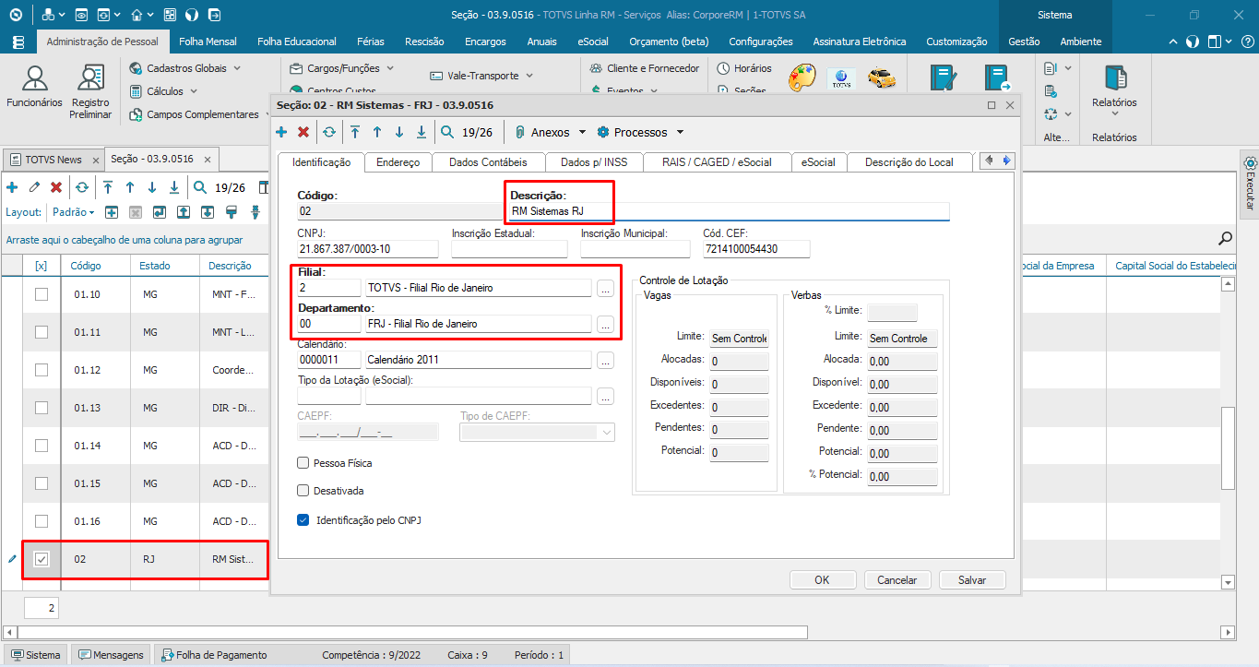Click the Cancelar button
Viewport: 1259px width, 667px height.
click(897, 580)
